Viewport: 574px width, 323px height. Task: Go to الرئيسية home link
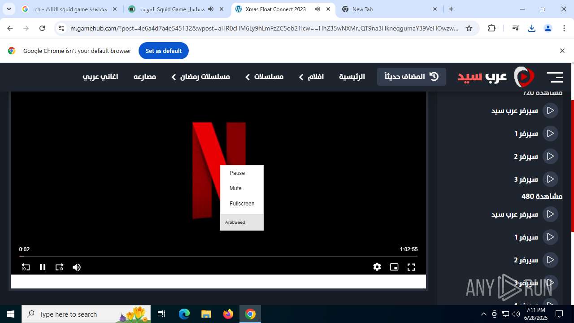[x=352, y=77]
